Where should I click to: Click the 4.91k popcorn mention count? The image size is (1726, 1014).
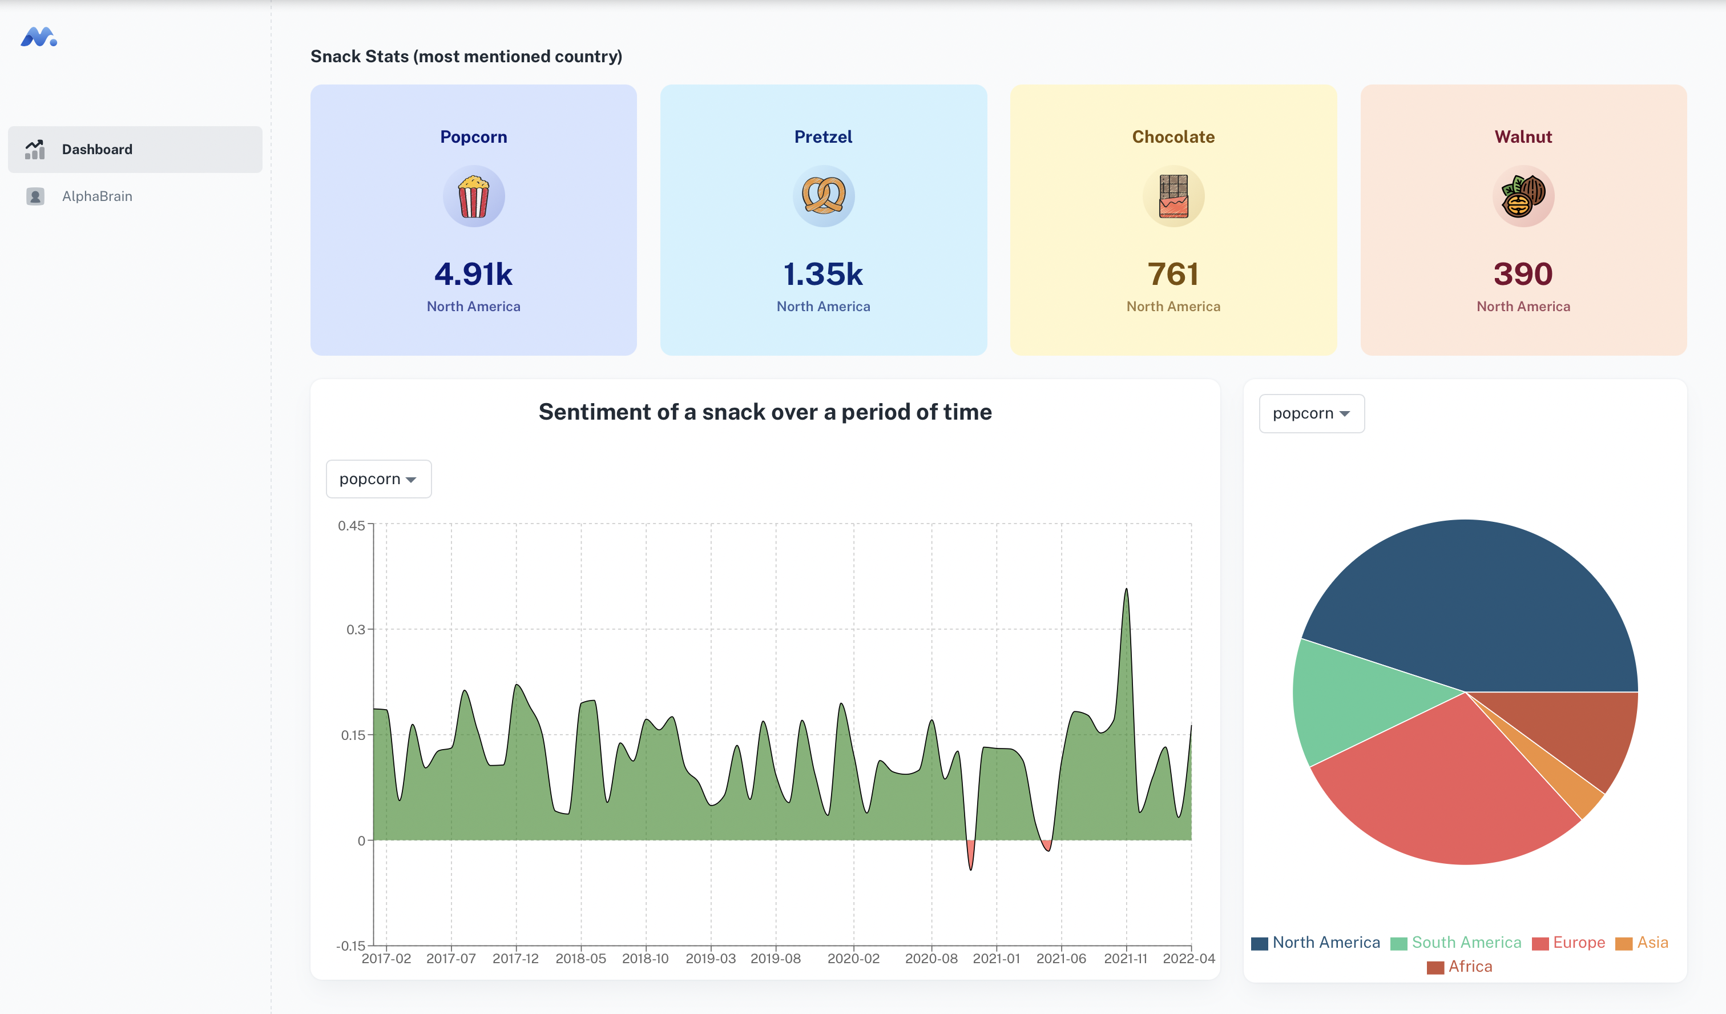(x=473, y=274)
